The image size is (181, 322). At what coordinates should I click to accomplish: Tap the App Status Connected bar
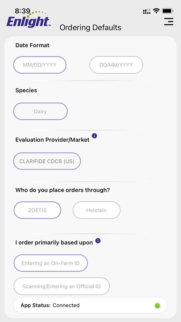point(90,305)
